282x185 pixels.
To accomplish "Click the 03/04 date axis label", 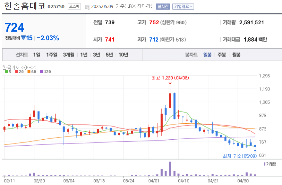I will [69, 181].
